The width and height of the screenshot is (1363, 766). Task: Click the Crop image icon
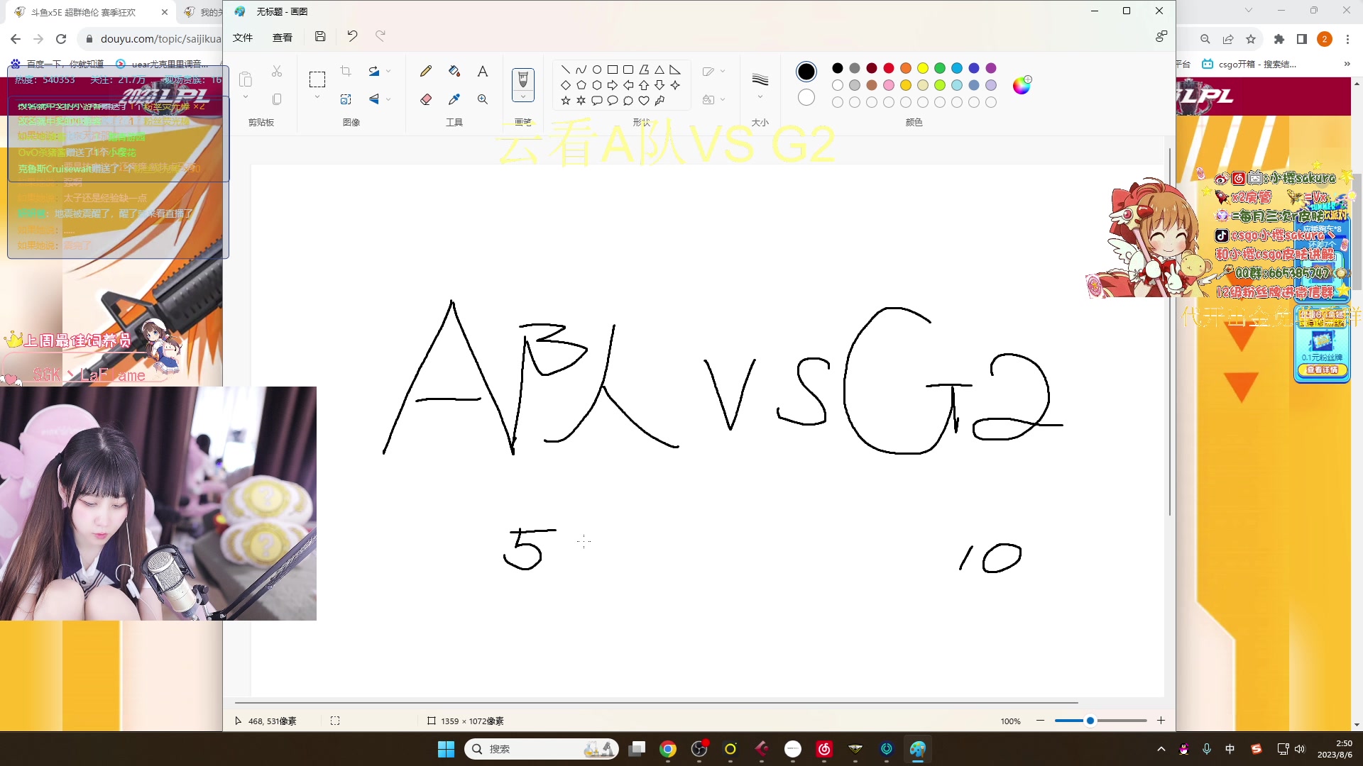tap(346, 70)
